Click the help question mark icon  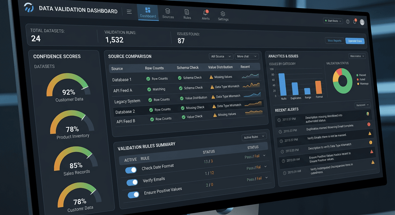[x=348, y=22]
